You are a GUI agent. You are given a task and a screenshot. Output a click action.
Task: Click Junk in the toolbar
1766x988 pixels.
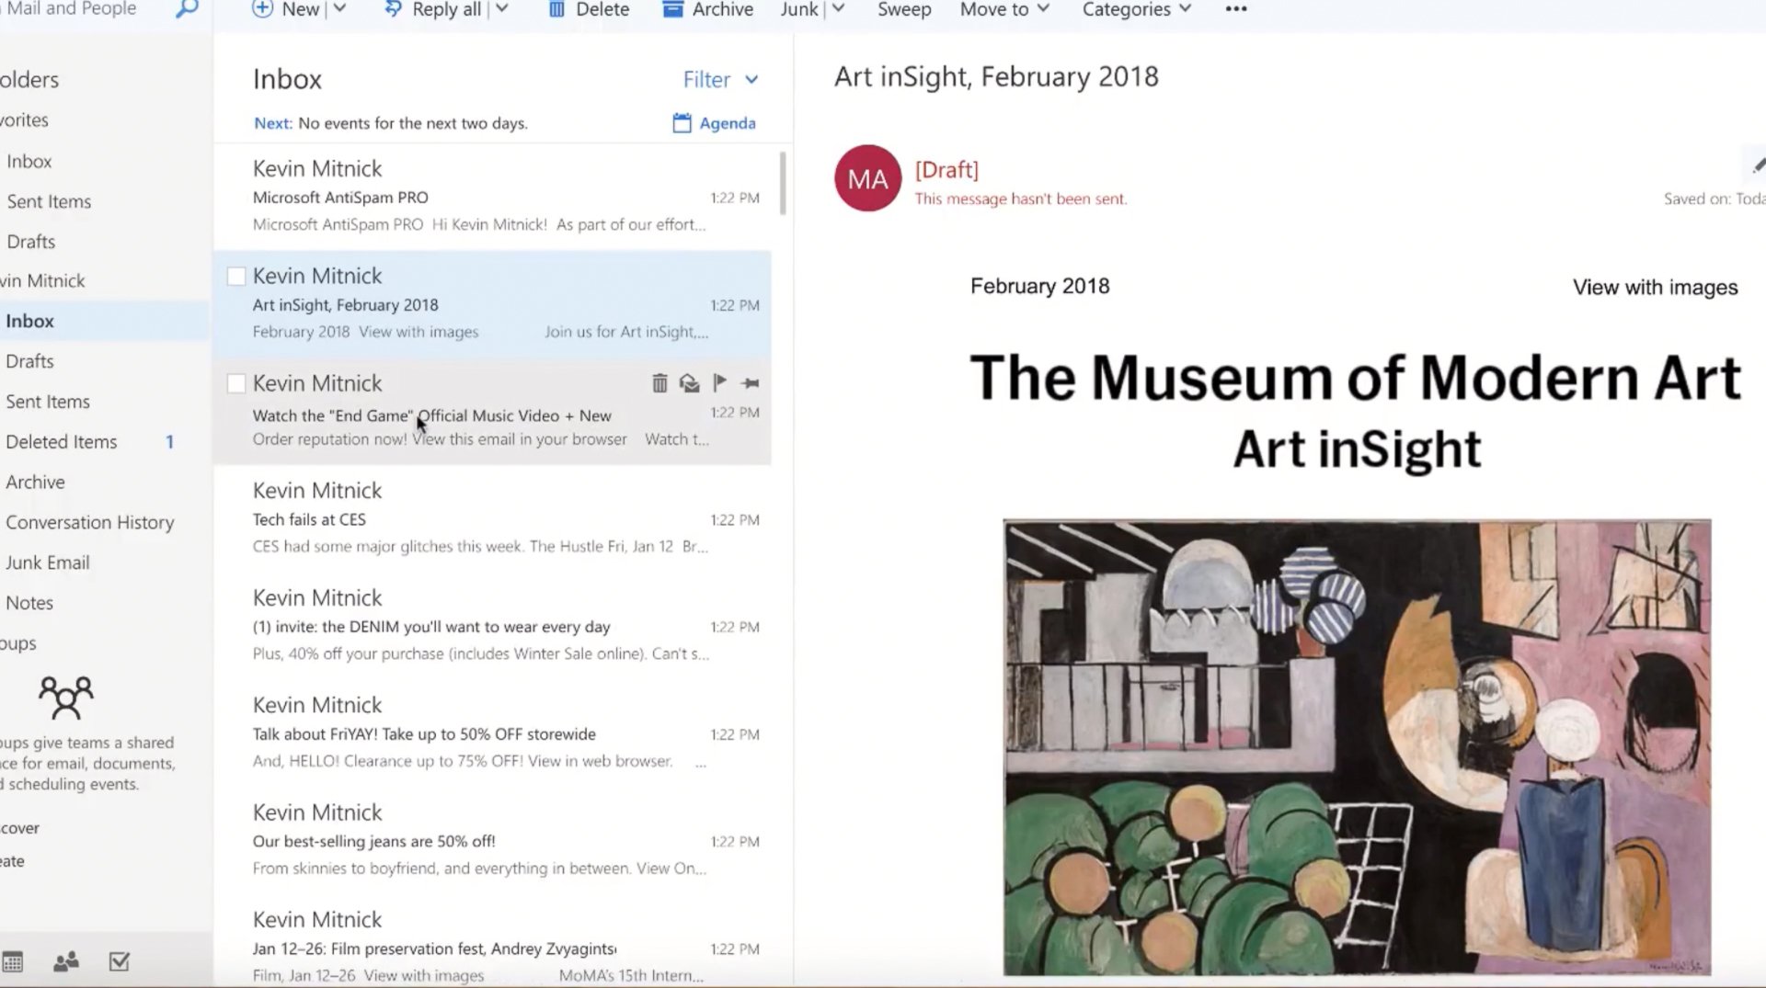[x=799, y=9]
